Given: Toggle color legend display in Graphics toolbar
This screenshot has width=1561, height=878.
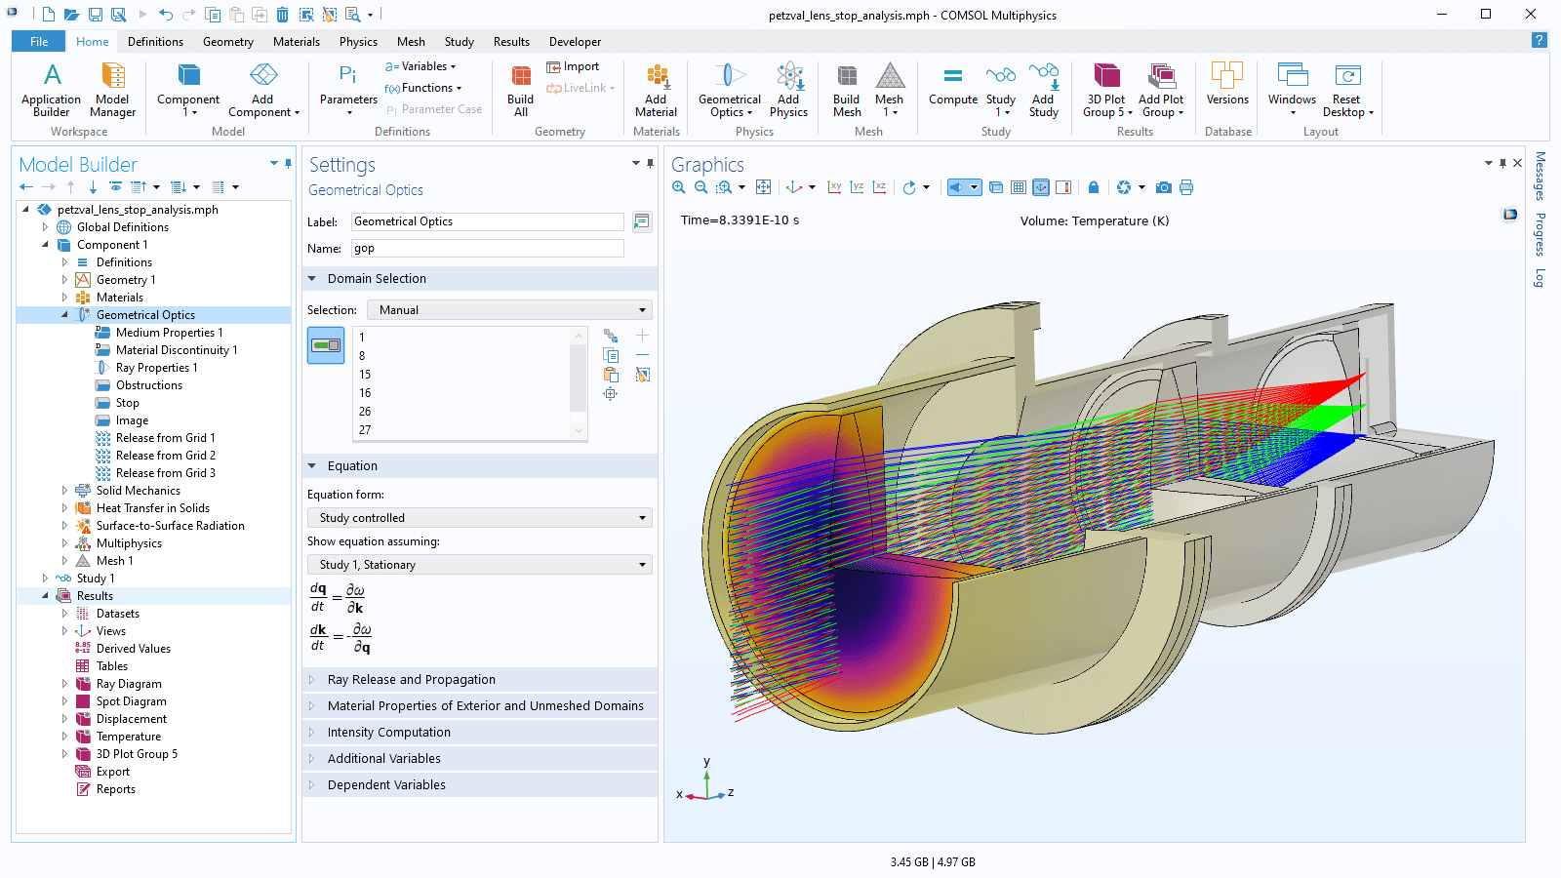Looking at the screenshot, I should point(1063,187).
